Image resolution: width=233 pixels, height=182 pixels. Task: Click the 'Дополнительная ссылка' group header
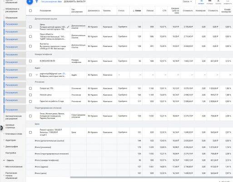click(46, 19)
